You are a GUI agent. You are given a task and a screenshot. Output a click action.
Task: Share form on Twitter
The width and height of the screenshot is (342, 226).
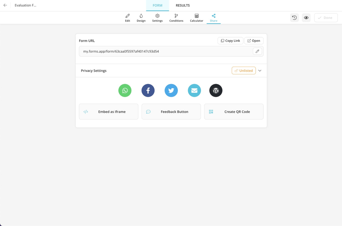pyautogui.click(x=171, y=91)
